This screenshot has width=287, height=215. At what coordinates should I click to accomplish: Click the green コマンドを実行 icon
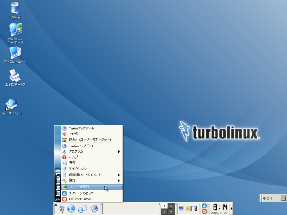pos(65,187)
